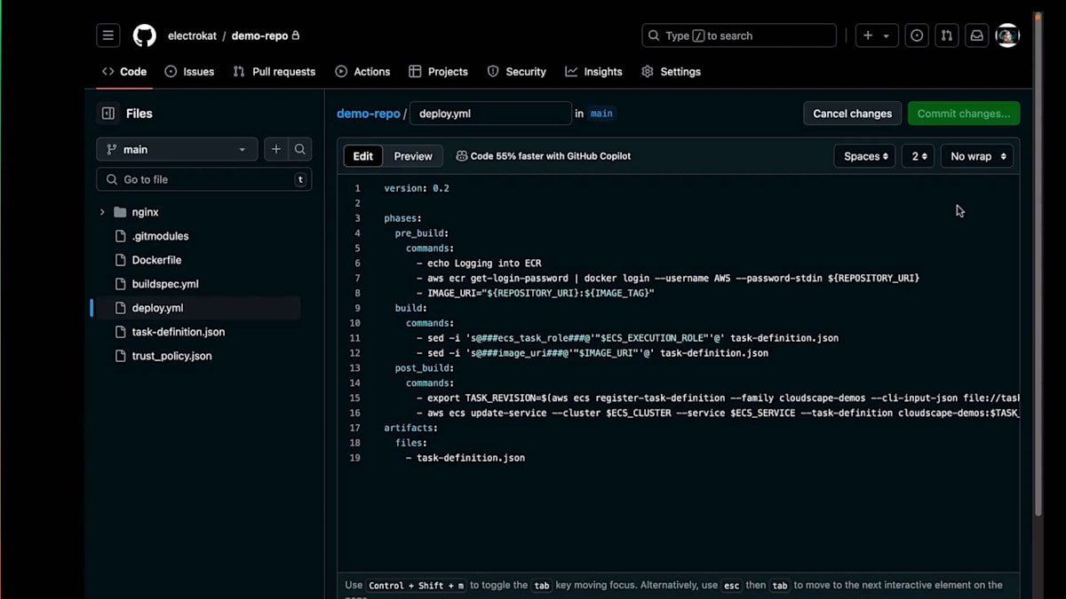1066x599 pixels.
Task: Click Cancel changes button
Action: point(852,114)
